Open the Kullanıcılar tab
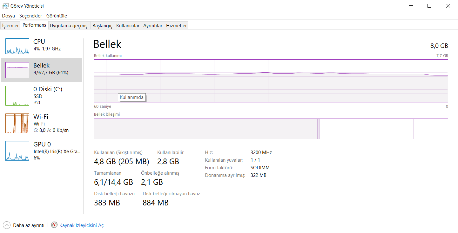458x233 pixels. point(128,26)
